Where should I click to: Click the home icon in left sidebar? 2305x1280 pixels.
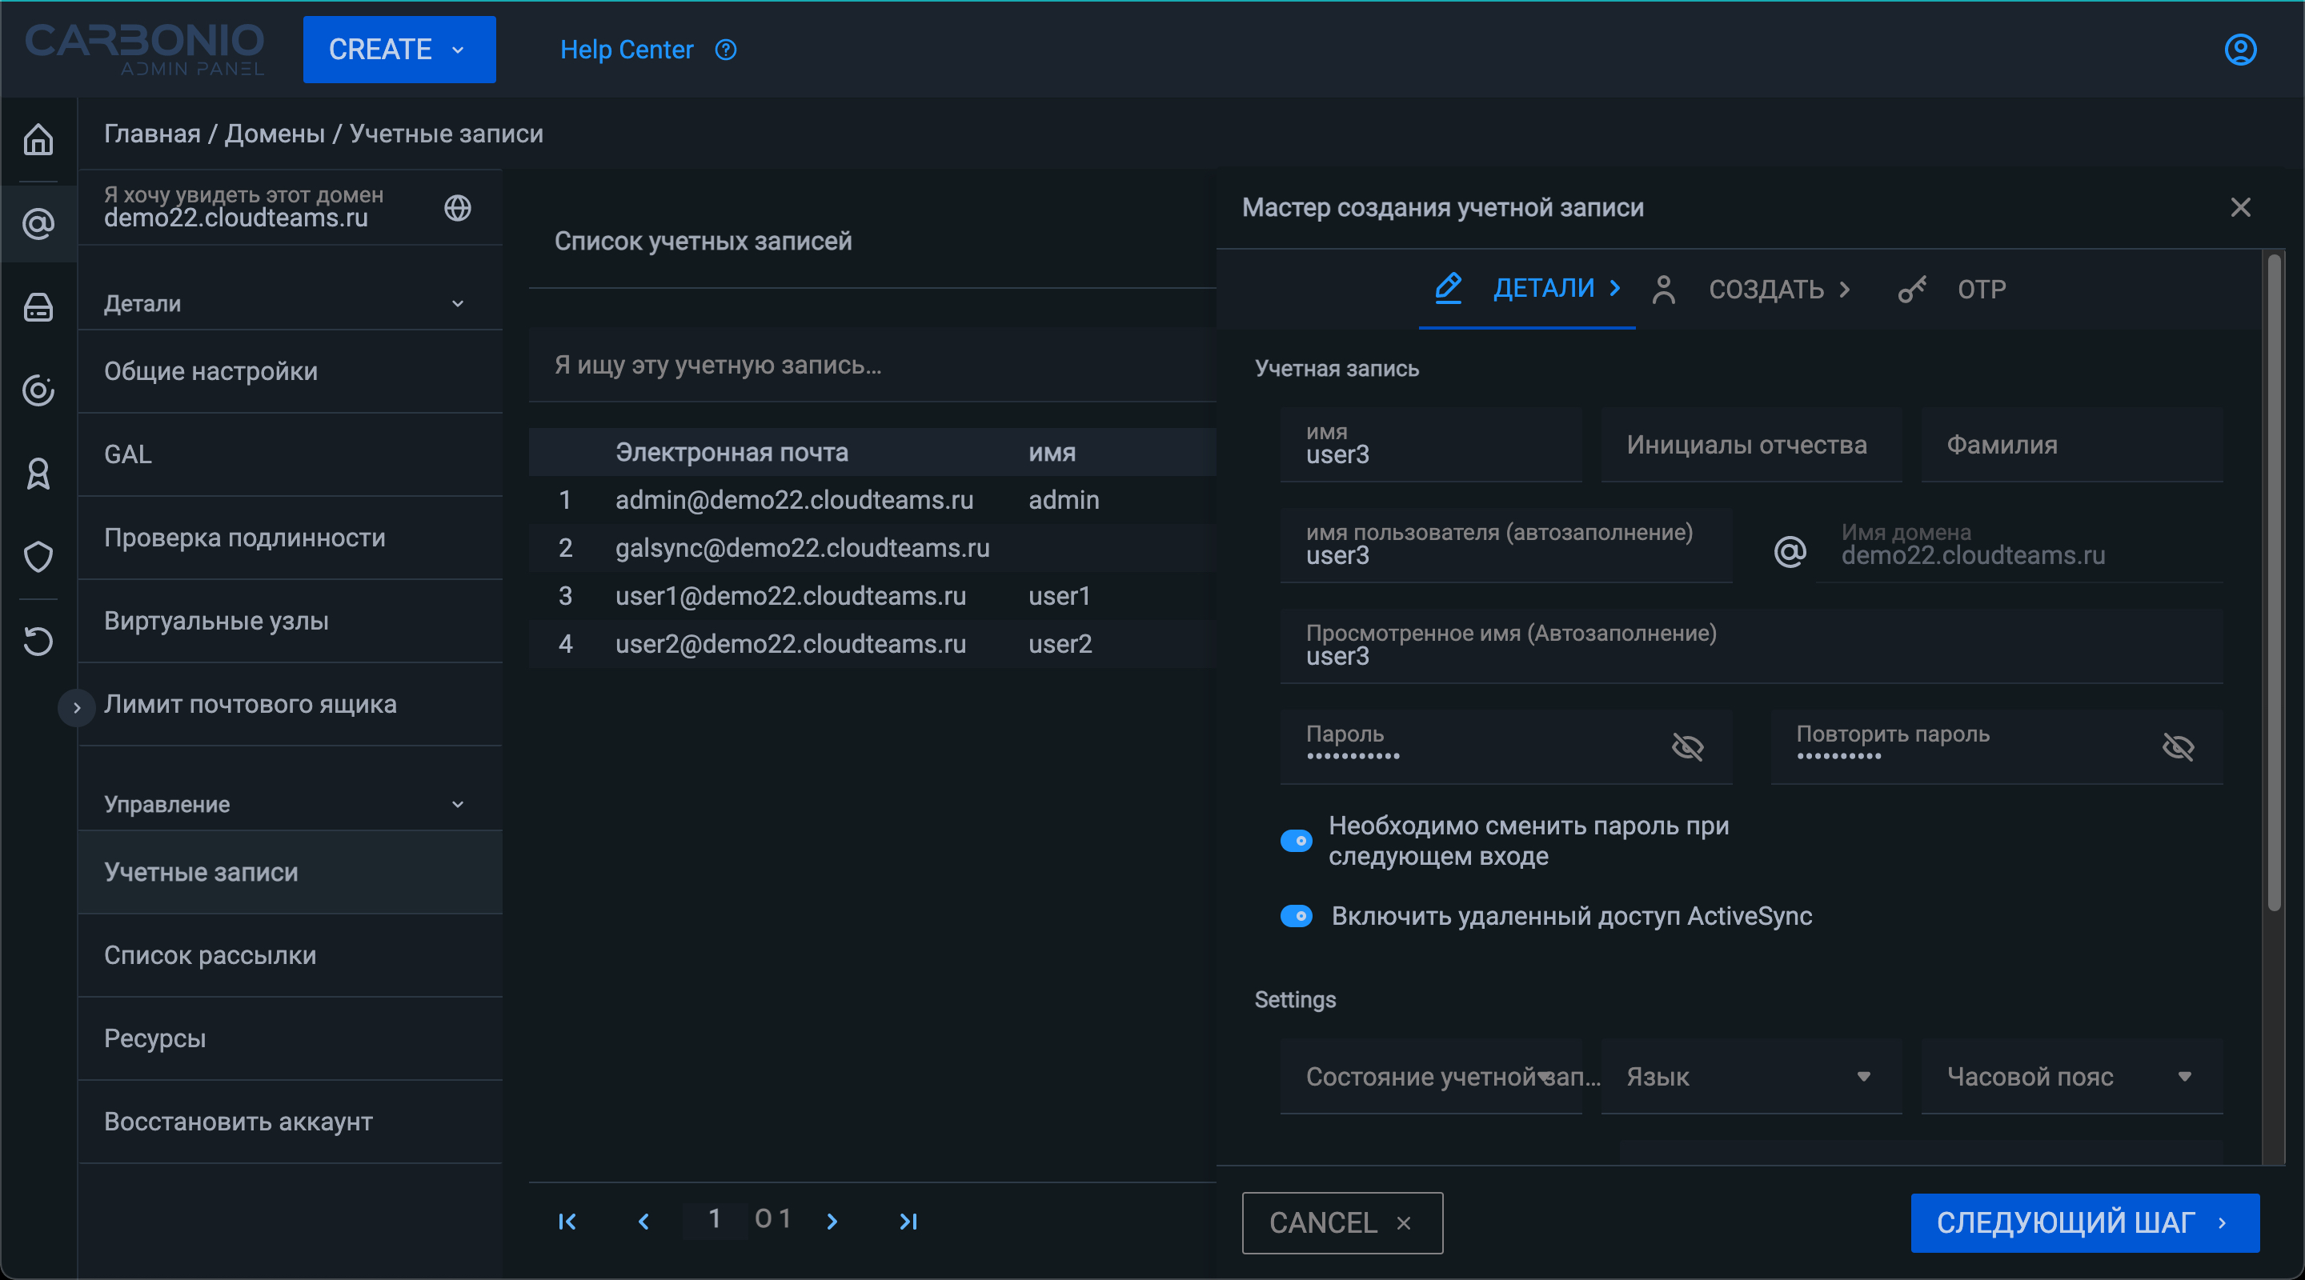tap(38, 139)
